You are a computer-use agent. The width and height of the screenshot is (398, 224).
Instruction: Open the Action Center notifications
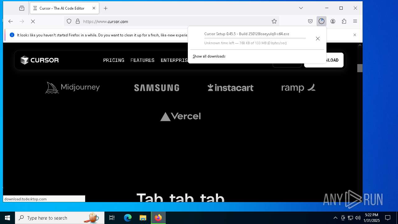(388, 218)
